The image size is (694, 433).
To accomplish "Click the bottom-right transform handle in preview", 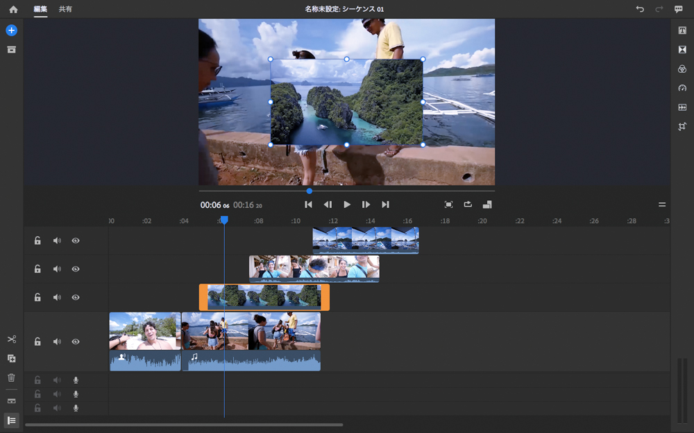I will pyautogui.click(x=423, y=145).
